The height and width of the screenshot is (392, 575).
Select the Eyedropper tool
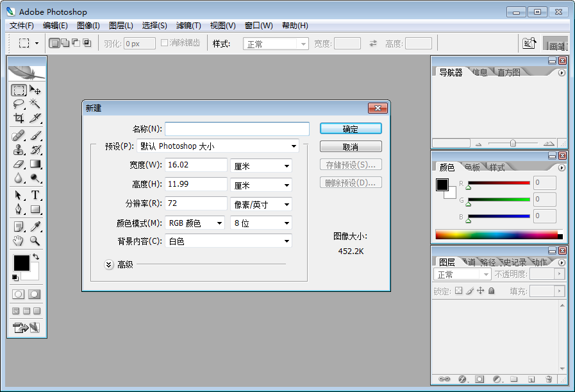[35, 226]
